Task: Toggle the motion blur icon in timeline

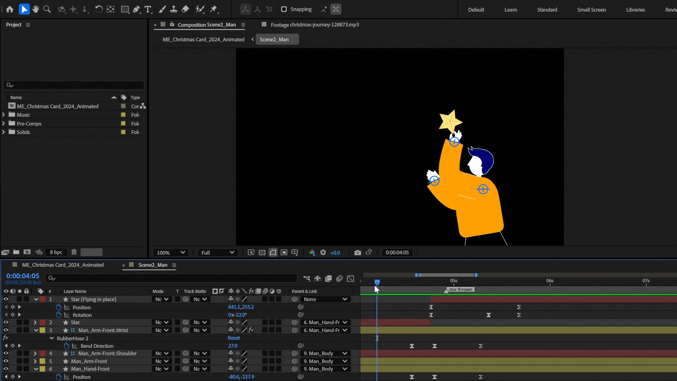Action: [x=339, y=279]
